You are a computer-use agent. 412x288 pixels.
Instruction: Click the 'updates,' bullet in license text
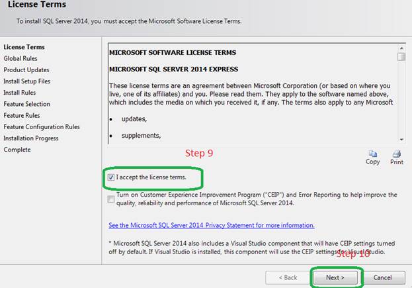pos(134,119)
